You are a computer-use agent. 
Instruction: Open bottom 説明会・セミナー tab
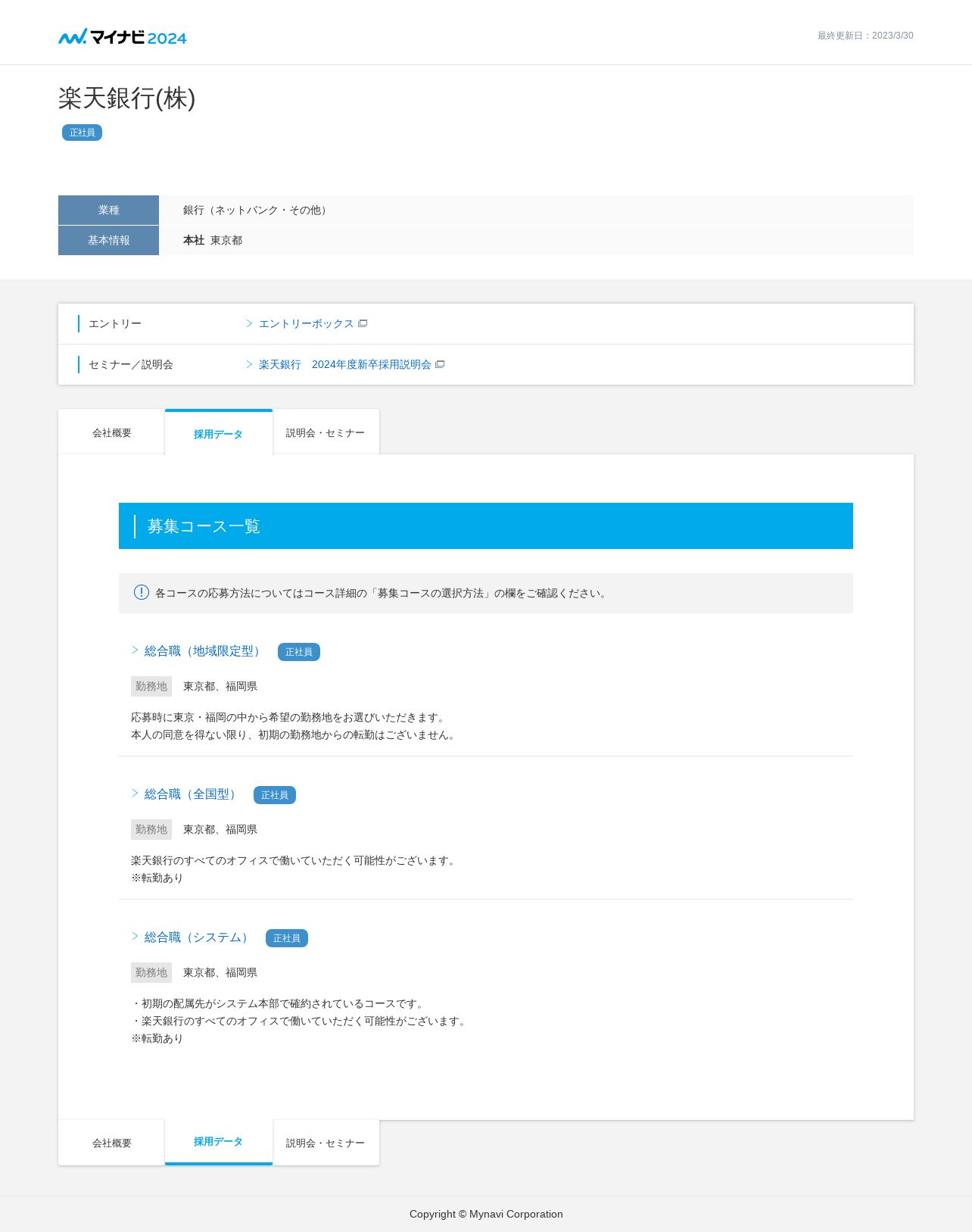[x=326, y=1143]
